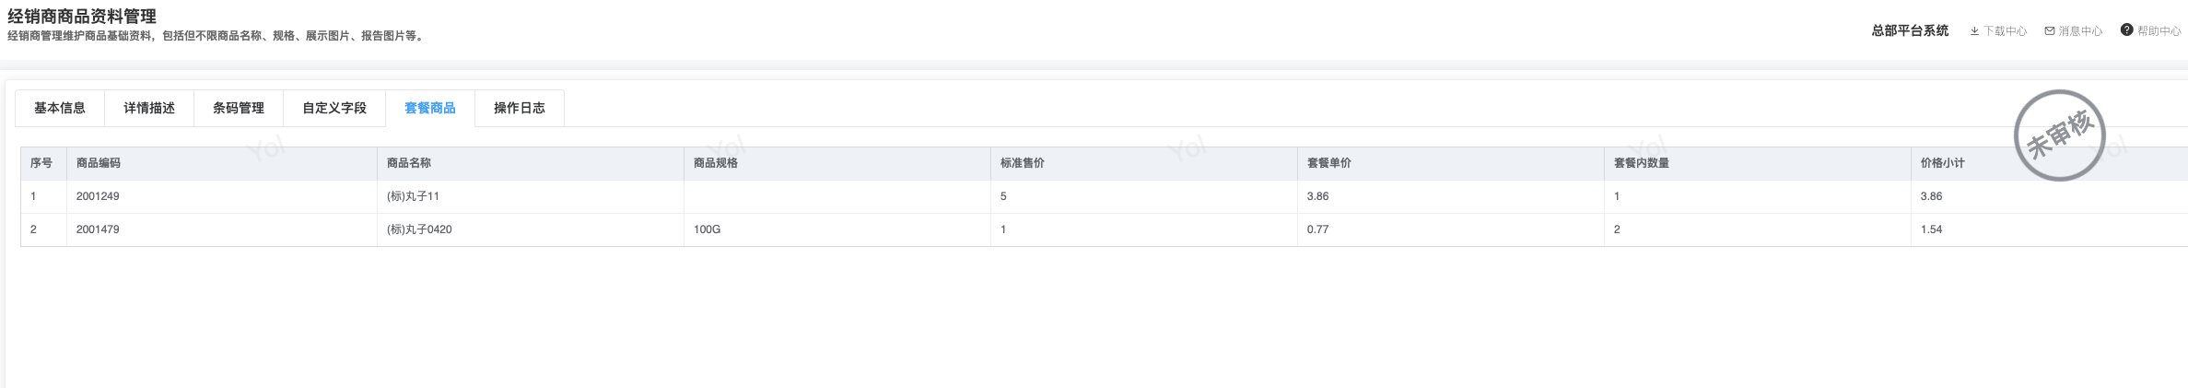Switch to the 基本信息 tab
2188x388 pixels.
click(60, 108)
